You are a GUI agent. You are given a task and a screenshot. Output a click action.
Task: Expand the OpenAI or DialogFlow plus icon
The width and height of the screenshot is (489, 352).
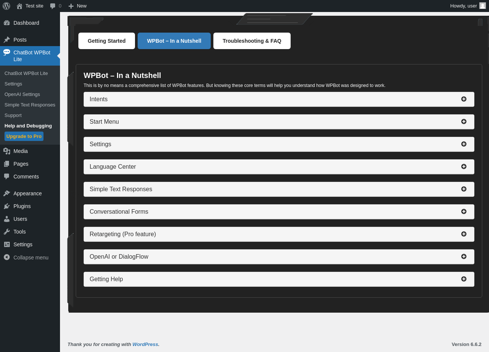[x=464, y=256]
